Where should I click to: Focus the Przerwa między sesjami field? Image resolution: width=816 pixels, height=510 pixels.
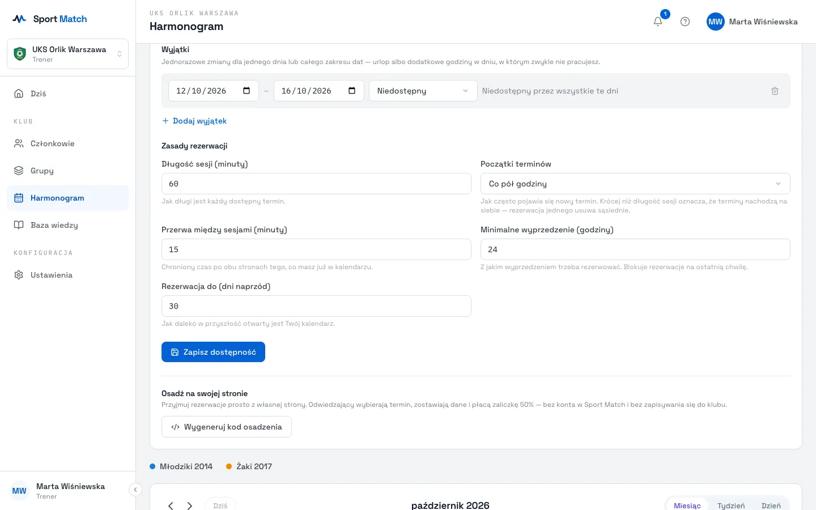pyautogui.click(x=316, y=249)
